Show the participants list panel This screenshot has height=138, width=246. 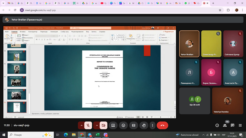(225, 125)
